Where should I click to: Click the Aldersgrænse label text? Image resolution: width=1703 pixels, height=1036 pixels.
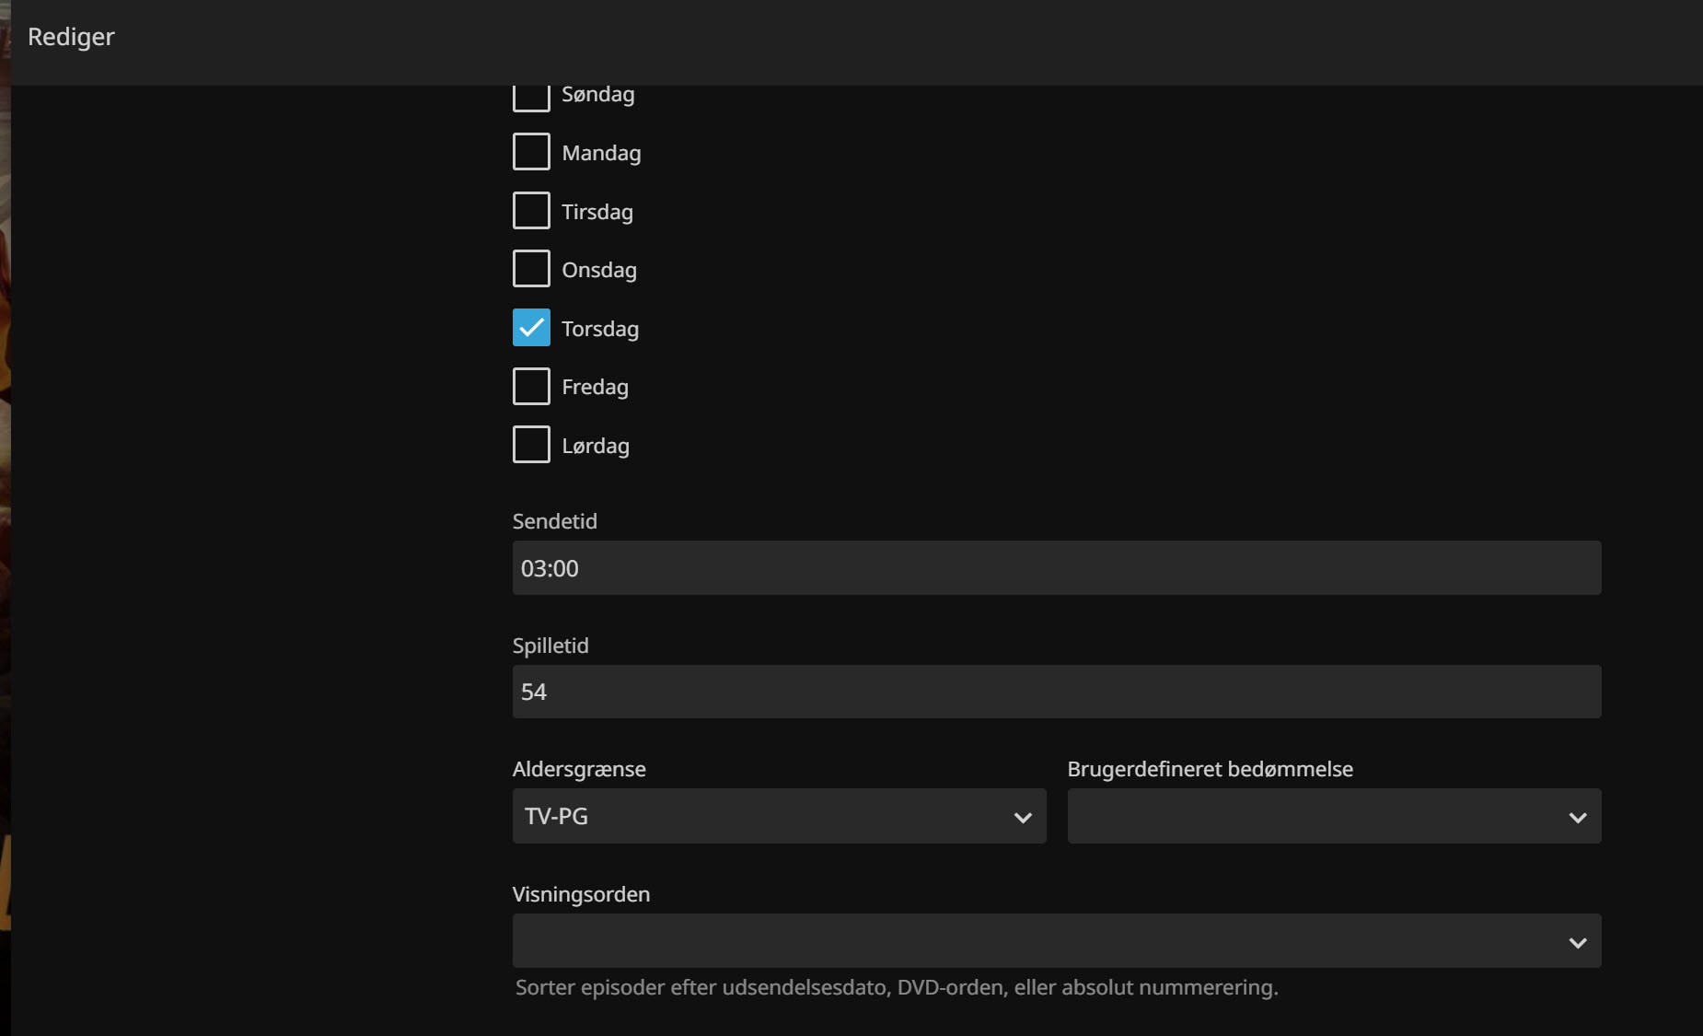tap(578, 769)
